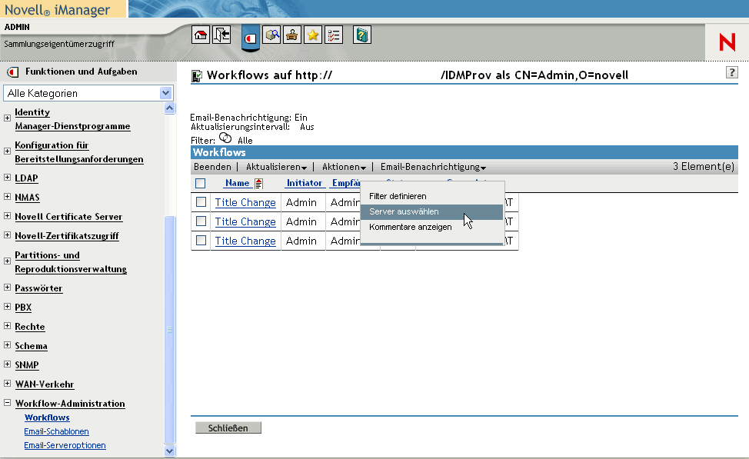The height and width of the screenshot is (459, 749).
Task: Open the Schema category link
Action: click(x=31, y=346)
